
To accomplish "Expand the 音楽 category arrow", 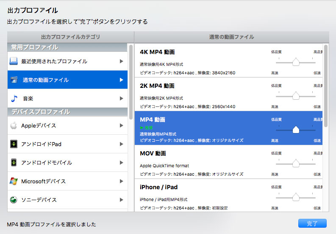I will (x=122, y=98).
